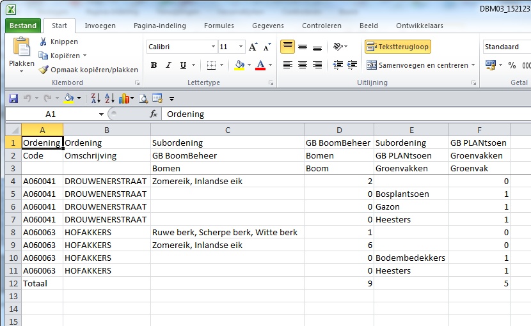Viewport: 531px width, 326px height.
Task: Click Samenvoegen en centreren button
Action: [x=417, y=65]
